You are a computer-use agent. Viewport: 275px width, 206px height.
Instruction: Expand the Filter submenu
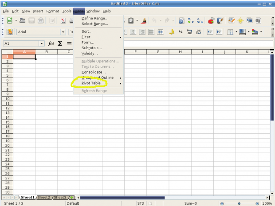tap(98, 37)
